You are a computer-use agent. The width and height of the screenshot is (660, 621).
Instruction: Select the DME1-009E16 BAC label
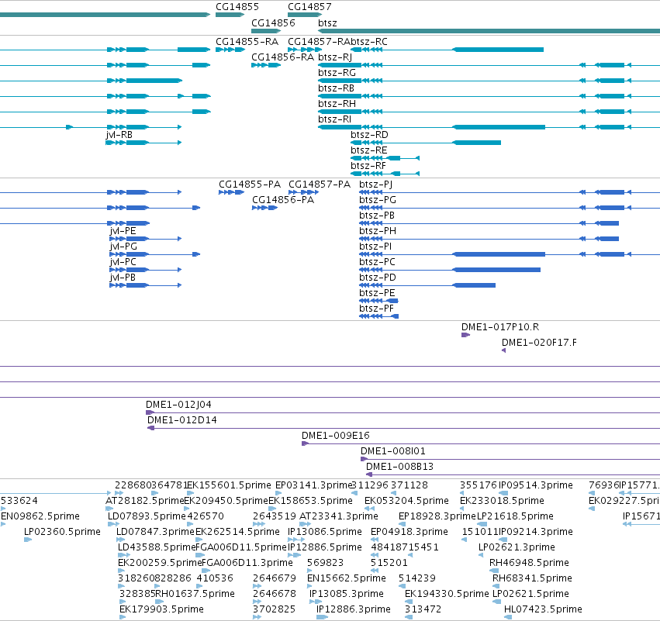coord(336,436)
